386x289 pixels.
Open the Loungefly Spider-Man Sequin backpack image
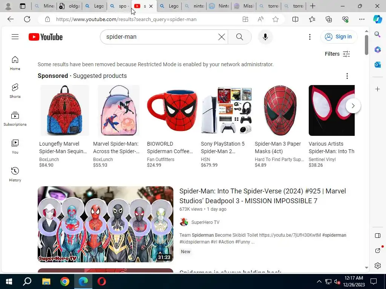click(64, 110)
